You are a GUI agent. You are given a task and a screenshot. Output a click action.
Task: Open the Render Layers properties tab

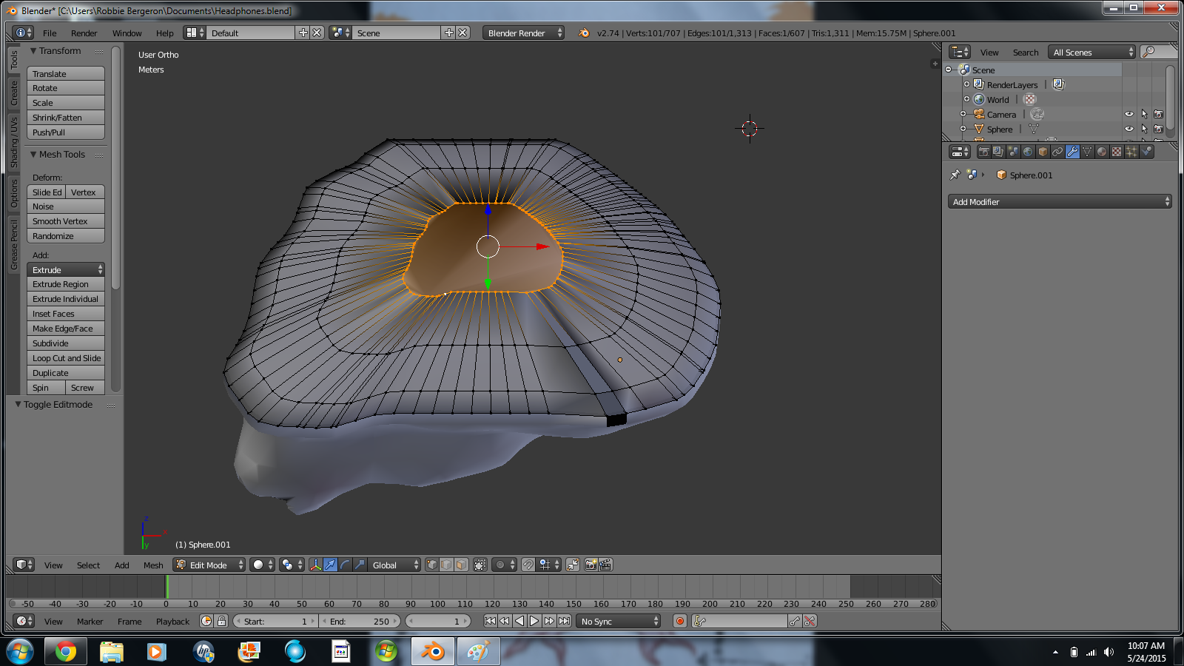coord(998,152)
